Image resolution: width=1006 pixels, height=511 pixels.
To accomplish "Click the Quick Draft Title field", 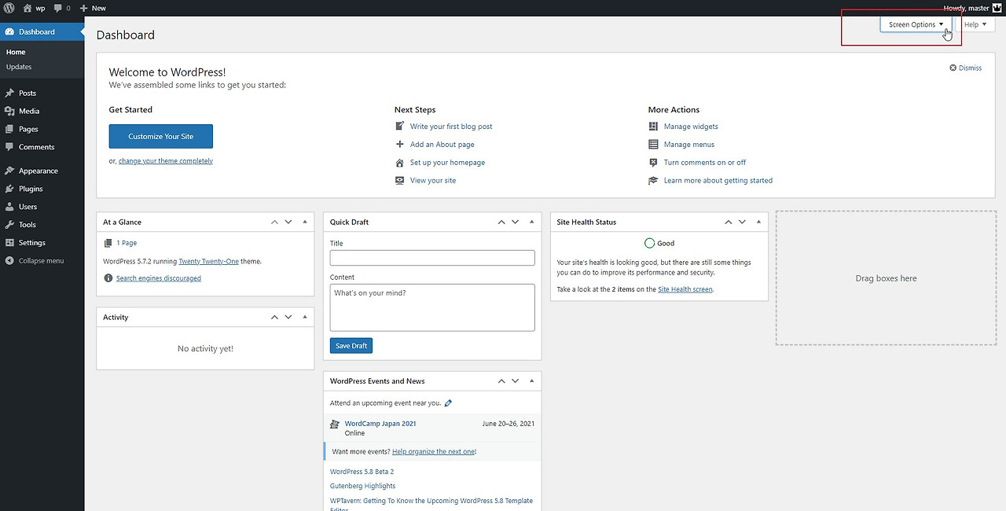I will tap(432, 258).
